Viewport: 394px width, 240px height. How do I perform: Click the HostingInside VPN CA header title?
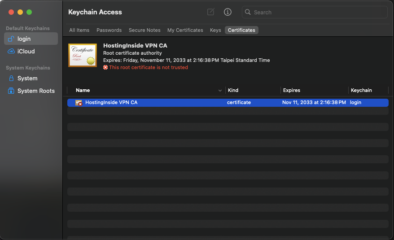[x=135, y=45]
